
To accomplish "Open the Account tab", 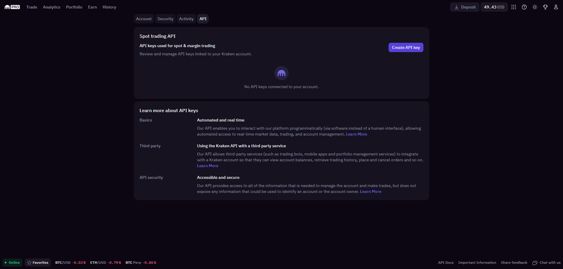I will 144,19.
